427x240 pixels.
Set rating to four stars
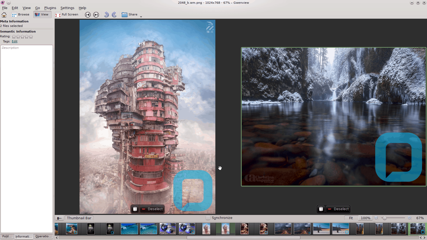point(27,37)
